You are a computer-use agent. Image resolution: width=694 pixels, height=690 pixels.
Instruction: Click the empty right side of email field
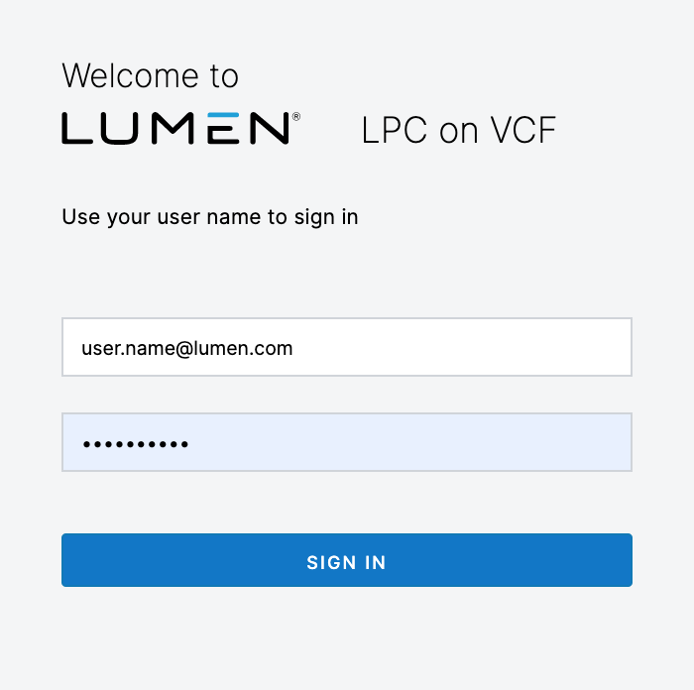463,347
